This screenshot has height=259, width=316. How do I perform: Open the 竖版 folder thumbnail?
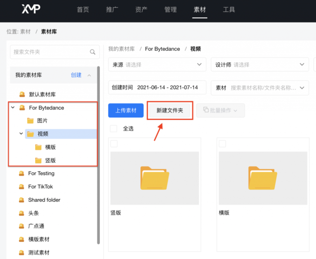point(154,178)
